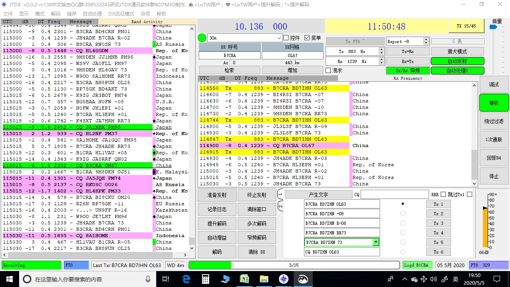The image size is (510, 287).
Task: Toggle the 自动发射 button
Action: click(x=457, y=61)
